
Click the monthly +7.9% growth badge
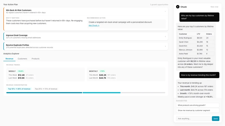pos(102,71)
